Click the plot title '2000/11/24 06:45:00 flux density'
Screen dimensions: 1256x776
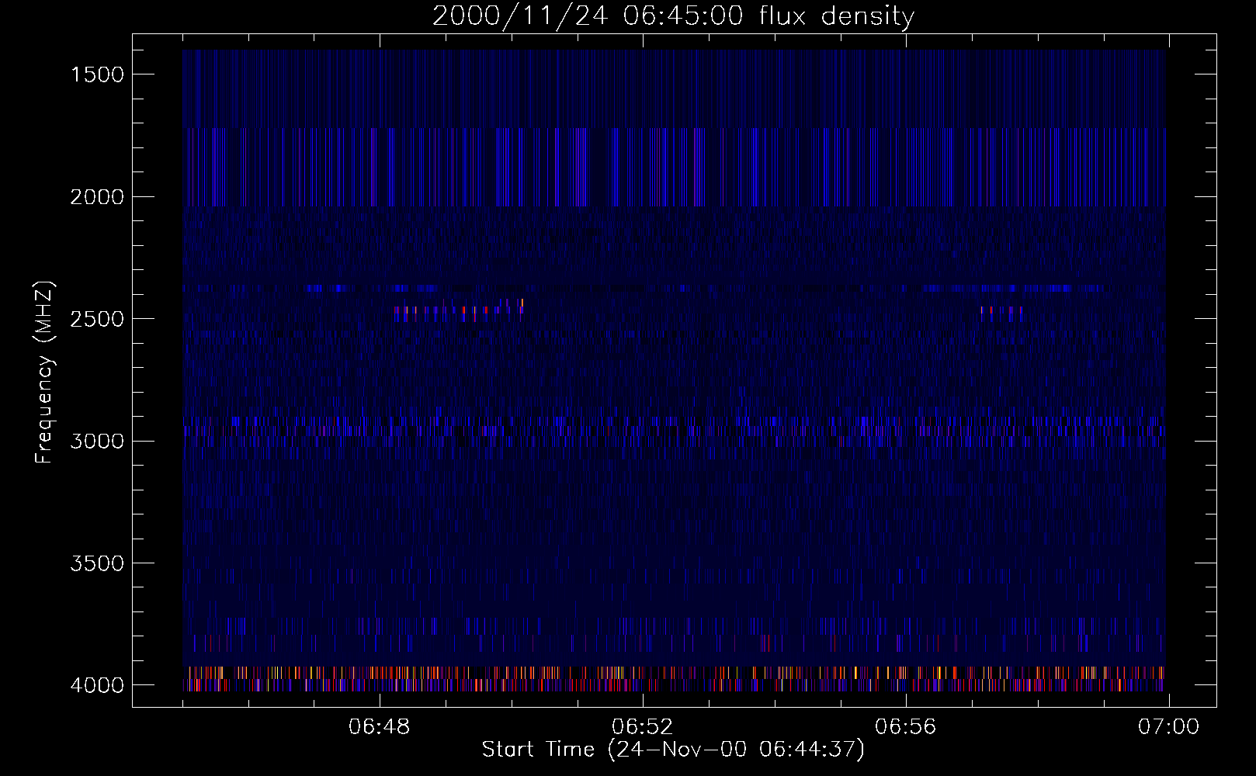coord(673,16)
